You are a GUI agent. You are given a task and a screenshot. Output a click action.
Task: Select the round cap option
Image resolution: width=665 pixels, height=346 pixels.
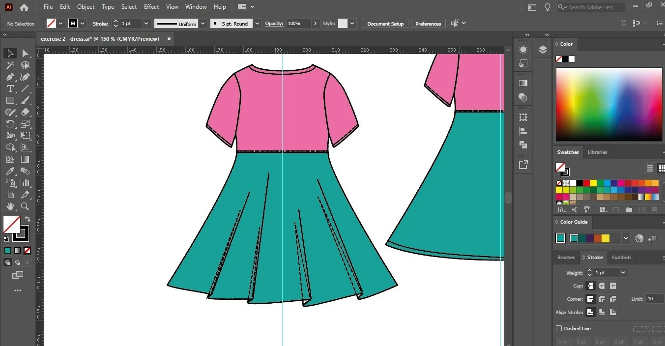click(602, 286)
